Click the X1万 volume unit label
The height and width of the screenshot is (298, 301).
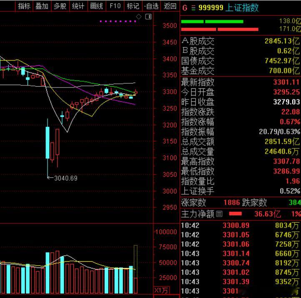coord(161,290)
